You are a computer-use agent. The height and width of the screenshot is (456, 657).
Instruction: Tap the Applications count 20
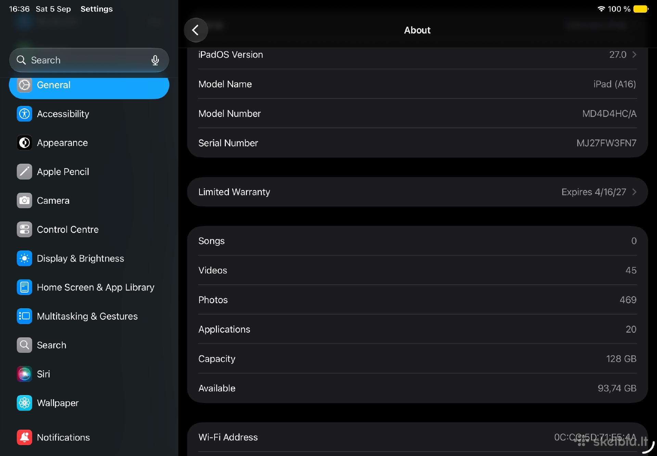[631, 329]
